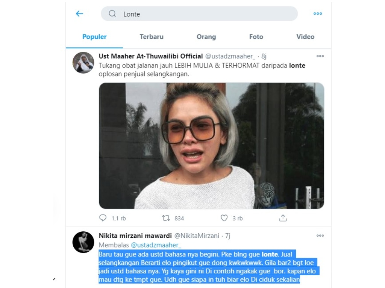
Task: Share Ust Maaher's tweet
Action: (x=283, y=218)
